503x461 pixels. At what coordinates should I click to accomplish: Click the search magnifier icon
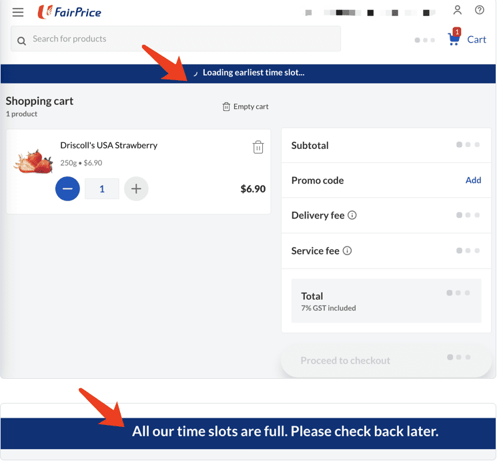click(x=21, y=41)
